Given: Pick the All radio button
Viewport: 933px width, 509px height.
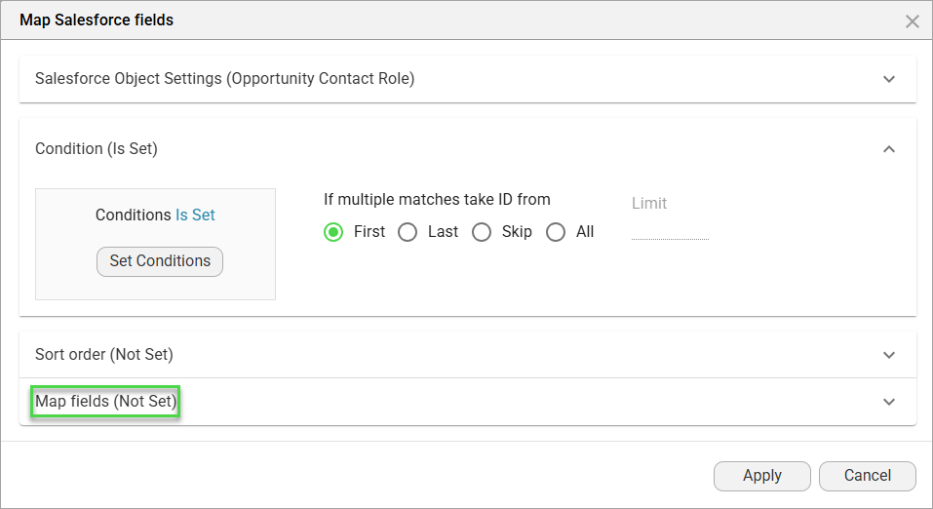Looking at the screenshot, I should [x=556, y=232].
